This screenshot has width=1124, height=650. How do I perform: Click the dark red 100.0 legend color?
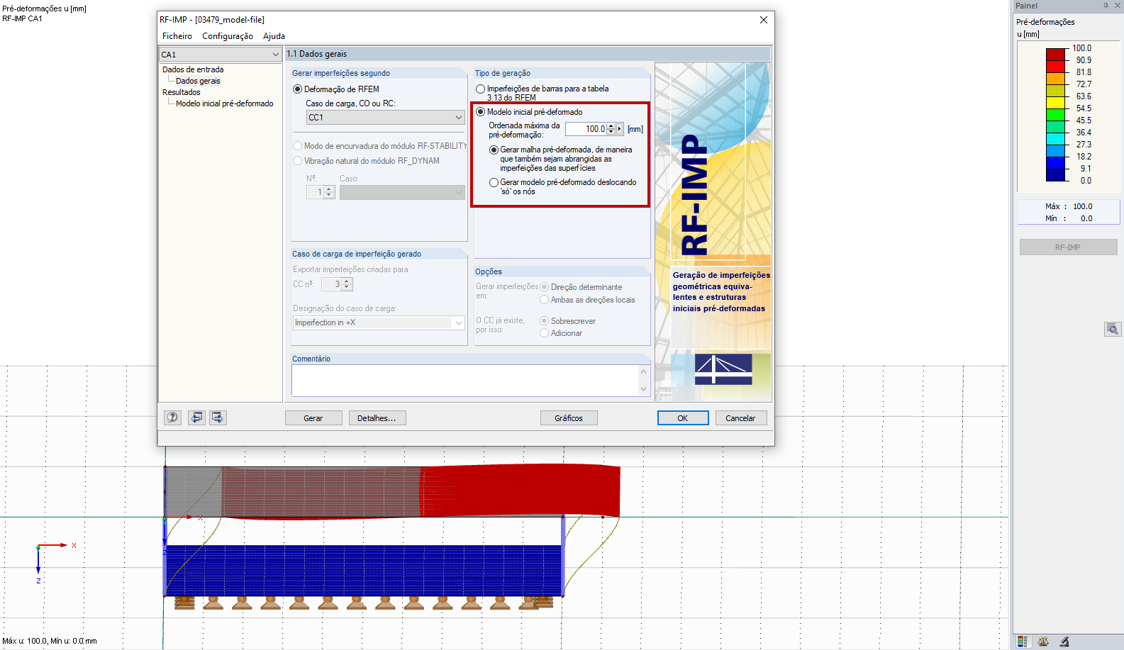[1056, 55]
